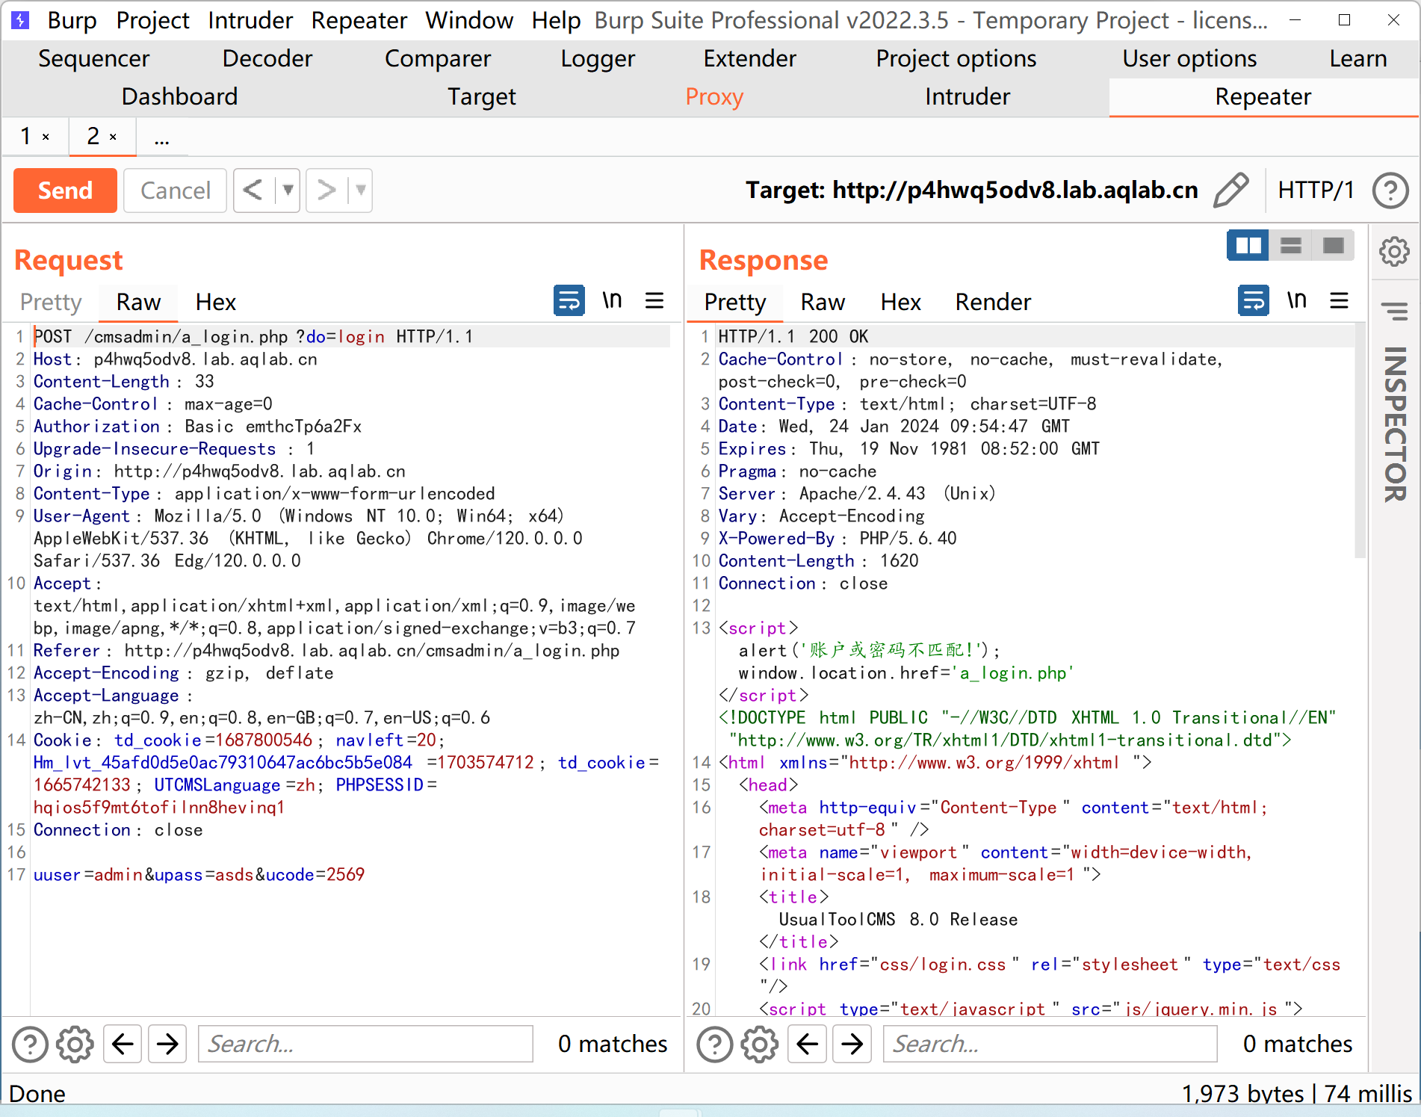
Task: Switch to the Target tab
Action: point(482,97)
